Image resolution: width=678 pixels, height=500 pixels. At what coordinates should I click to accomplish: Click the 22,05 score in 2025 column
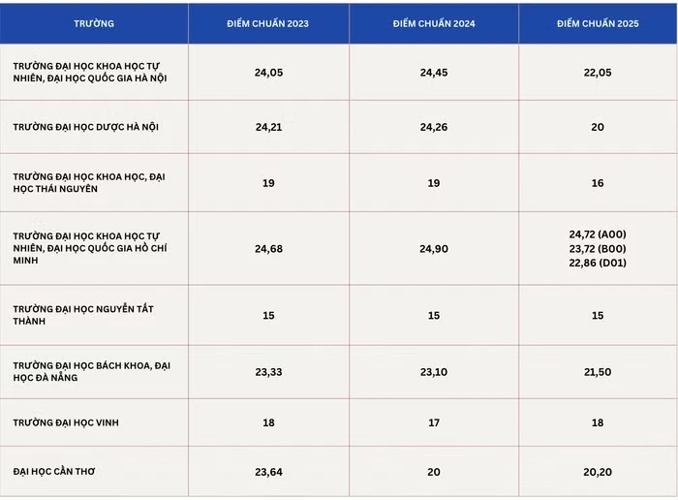click(598, 73)
